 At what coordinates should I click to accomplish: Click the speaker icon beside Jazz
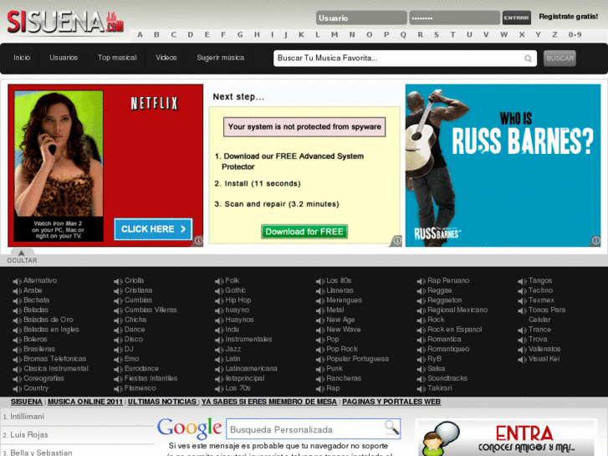click(x=219, y=350)
